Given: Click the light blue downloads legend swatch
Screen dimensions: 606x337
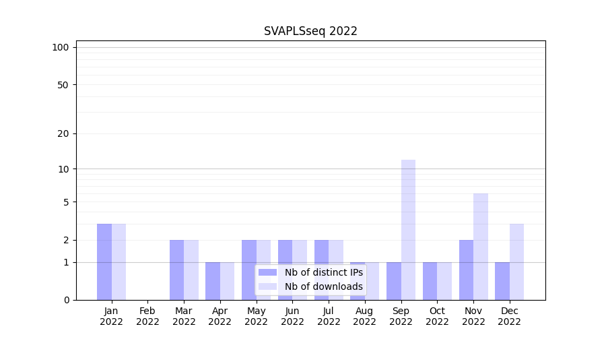Looking at the screenshot, I should click(267, 286).
